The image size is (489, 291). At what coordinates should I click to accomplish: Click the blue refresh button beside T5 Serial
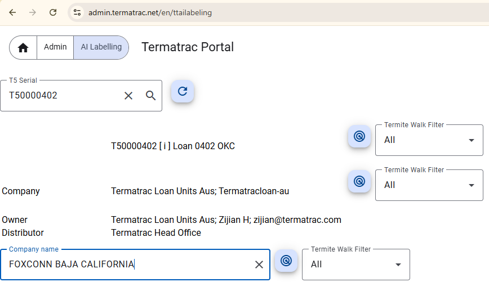(183, 91)
